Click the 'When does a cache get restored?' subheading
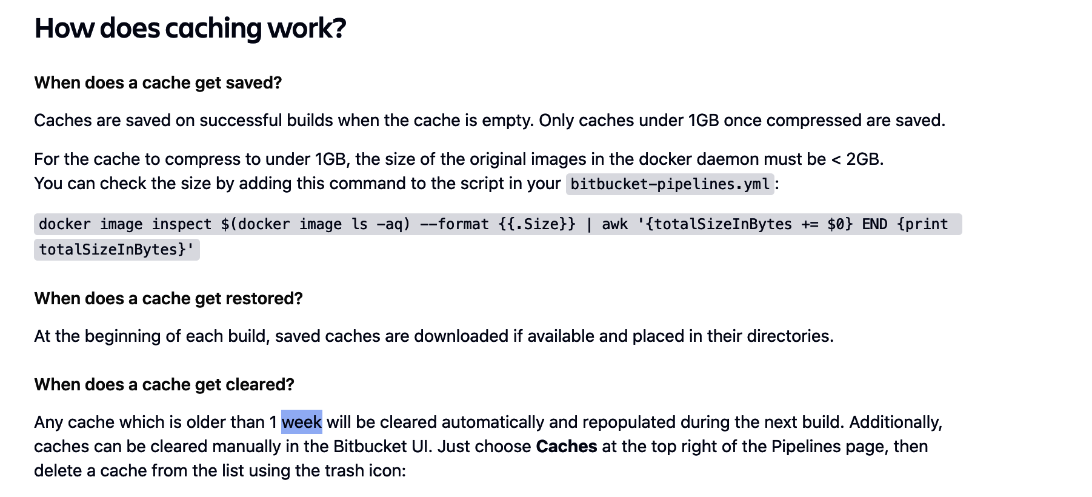The image size is (1092, 497). point(168,299)
